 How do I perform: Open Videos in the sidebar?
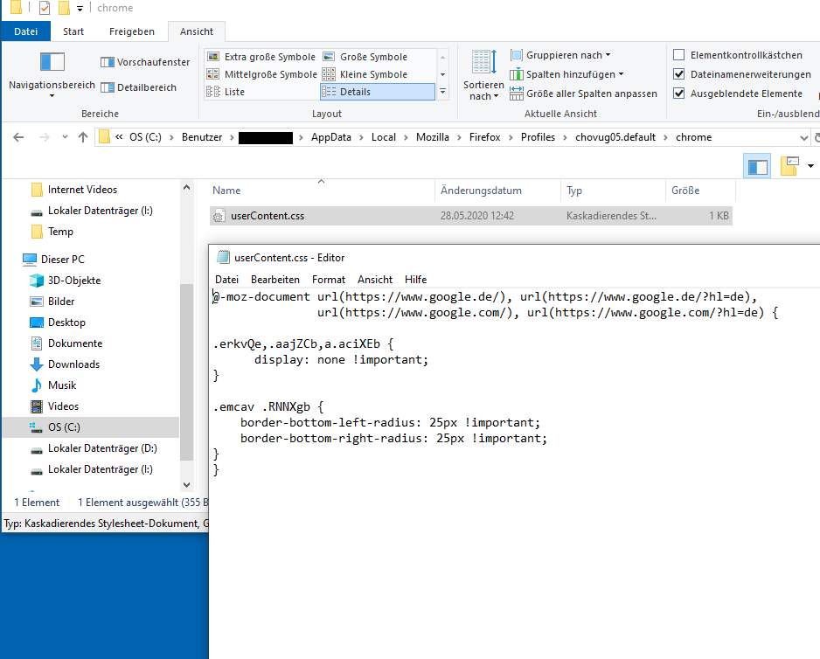(54, 406)
